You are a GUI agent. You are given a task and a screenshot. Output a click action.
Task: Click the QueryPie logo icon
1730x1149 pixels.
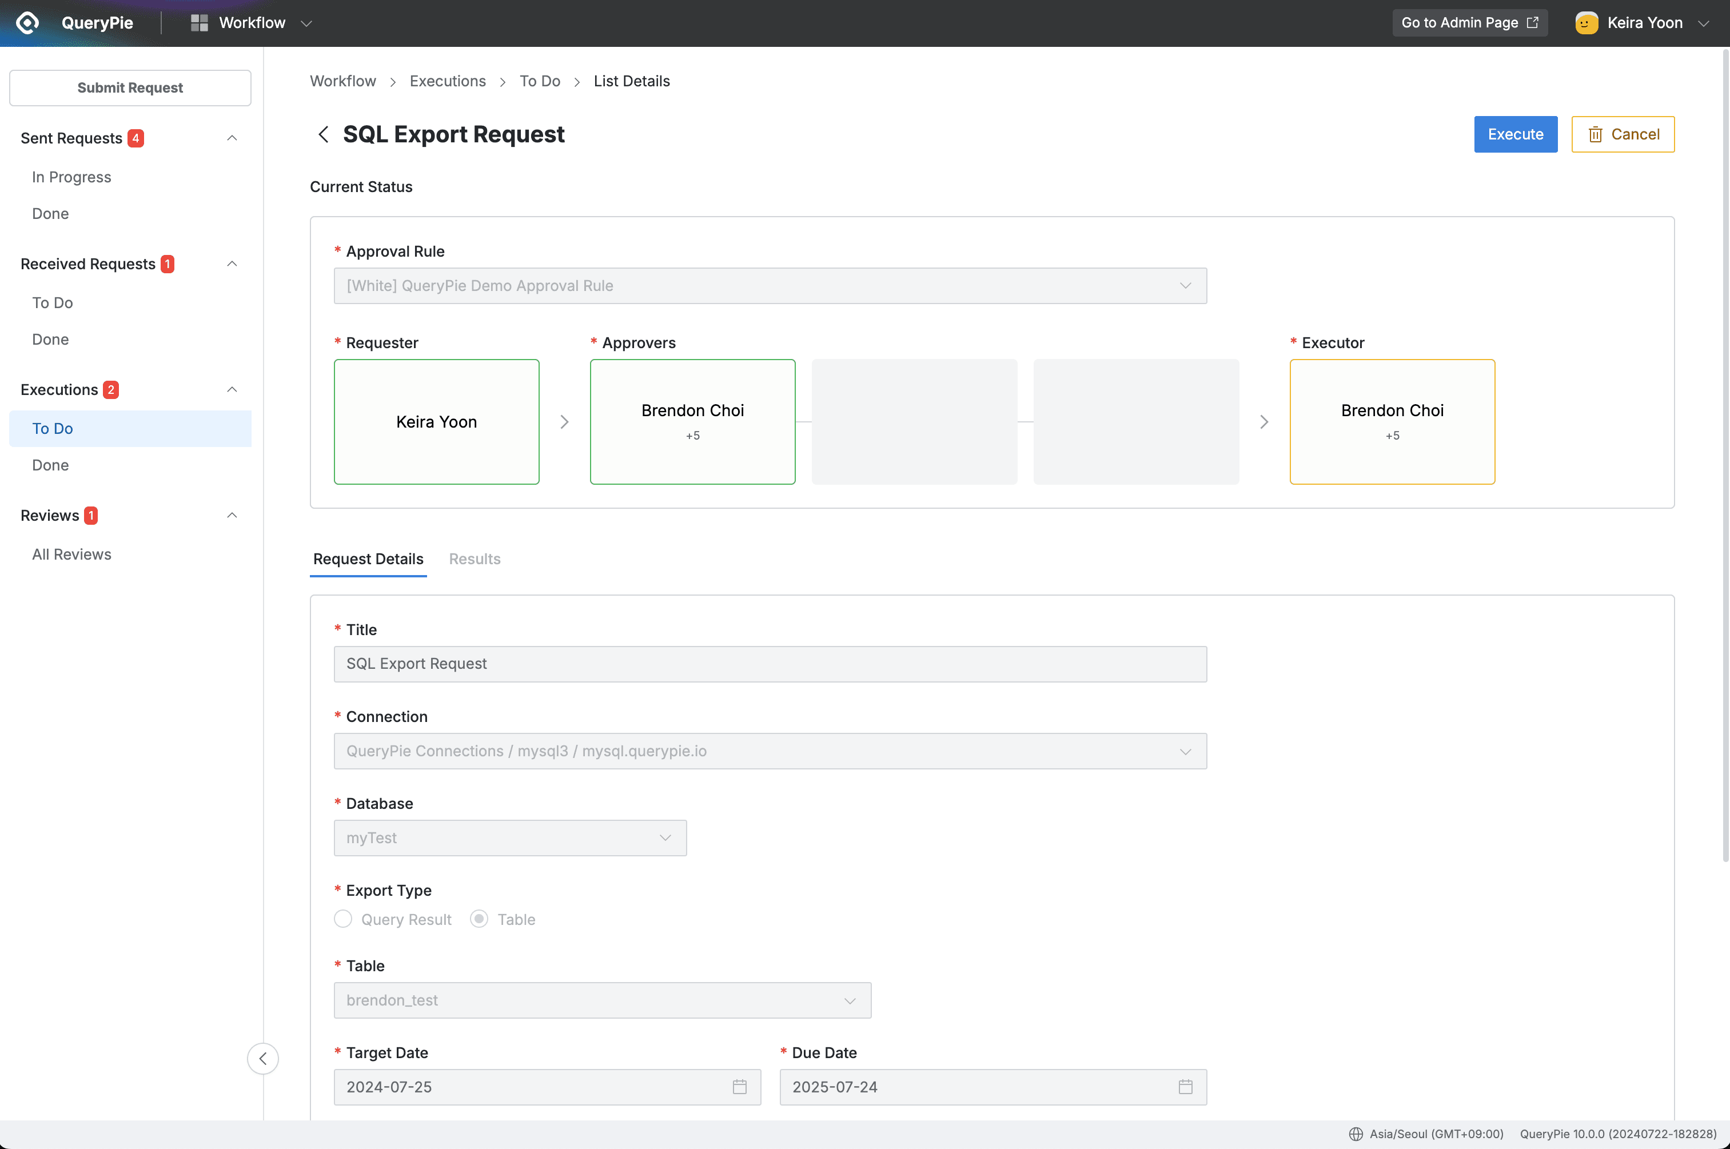(x=27, y=23)
